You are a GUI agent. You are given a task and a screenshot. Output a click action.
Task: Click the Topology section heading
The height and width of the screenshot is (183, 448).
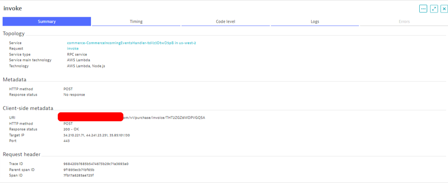point(14,34)
